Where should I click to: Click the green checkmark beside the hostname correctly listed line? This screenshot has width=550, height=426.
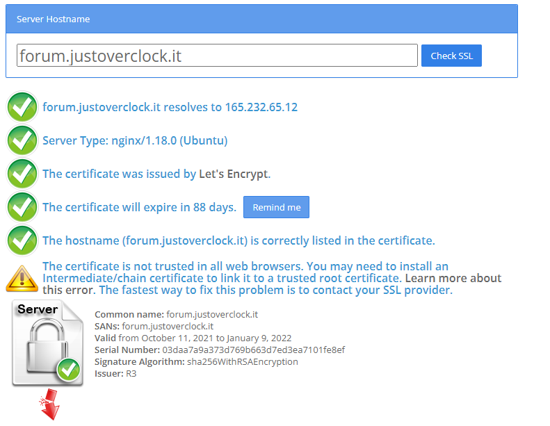click(x=22, y=240)
